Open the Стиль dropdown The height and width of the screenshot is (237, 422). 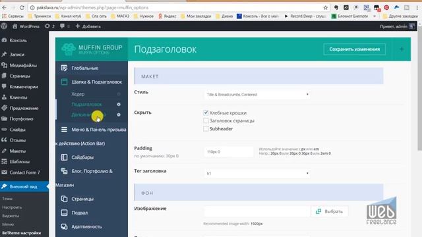pos(257,95)
